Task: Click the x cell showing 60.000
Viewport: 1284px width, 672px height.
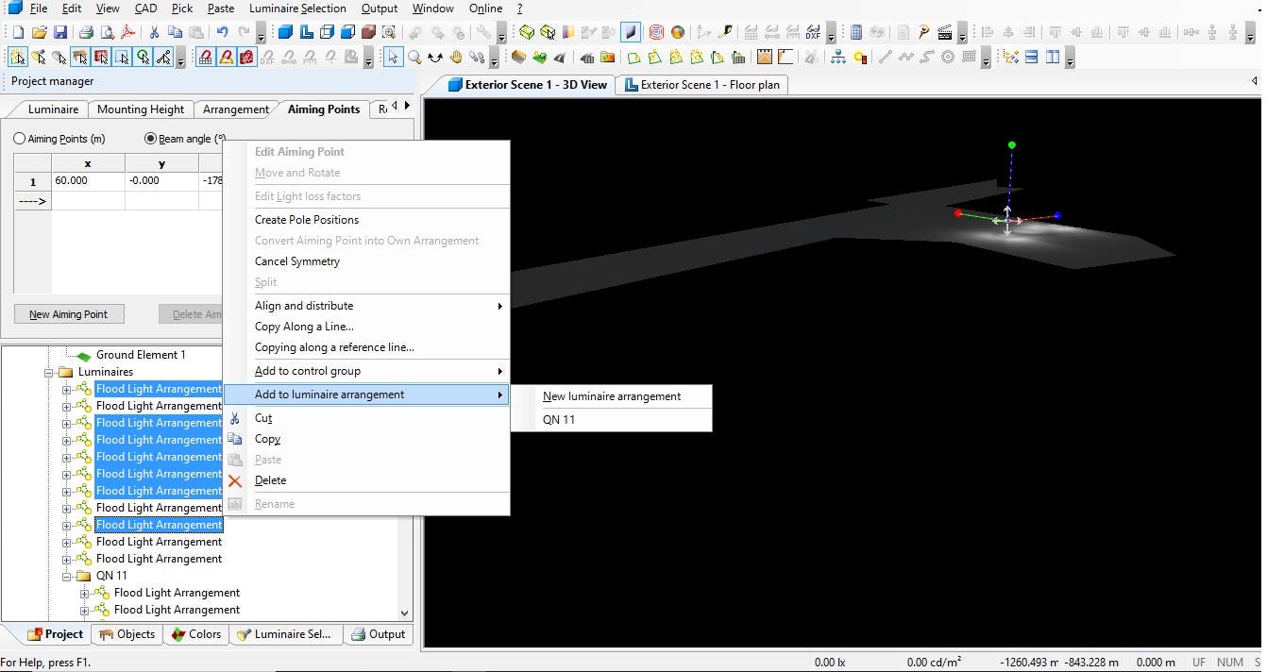Action: tap(88, 180)
